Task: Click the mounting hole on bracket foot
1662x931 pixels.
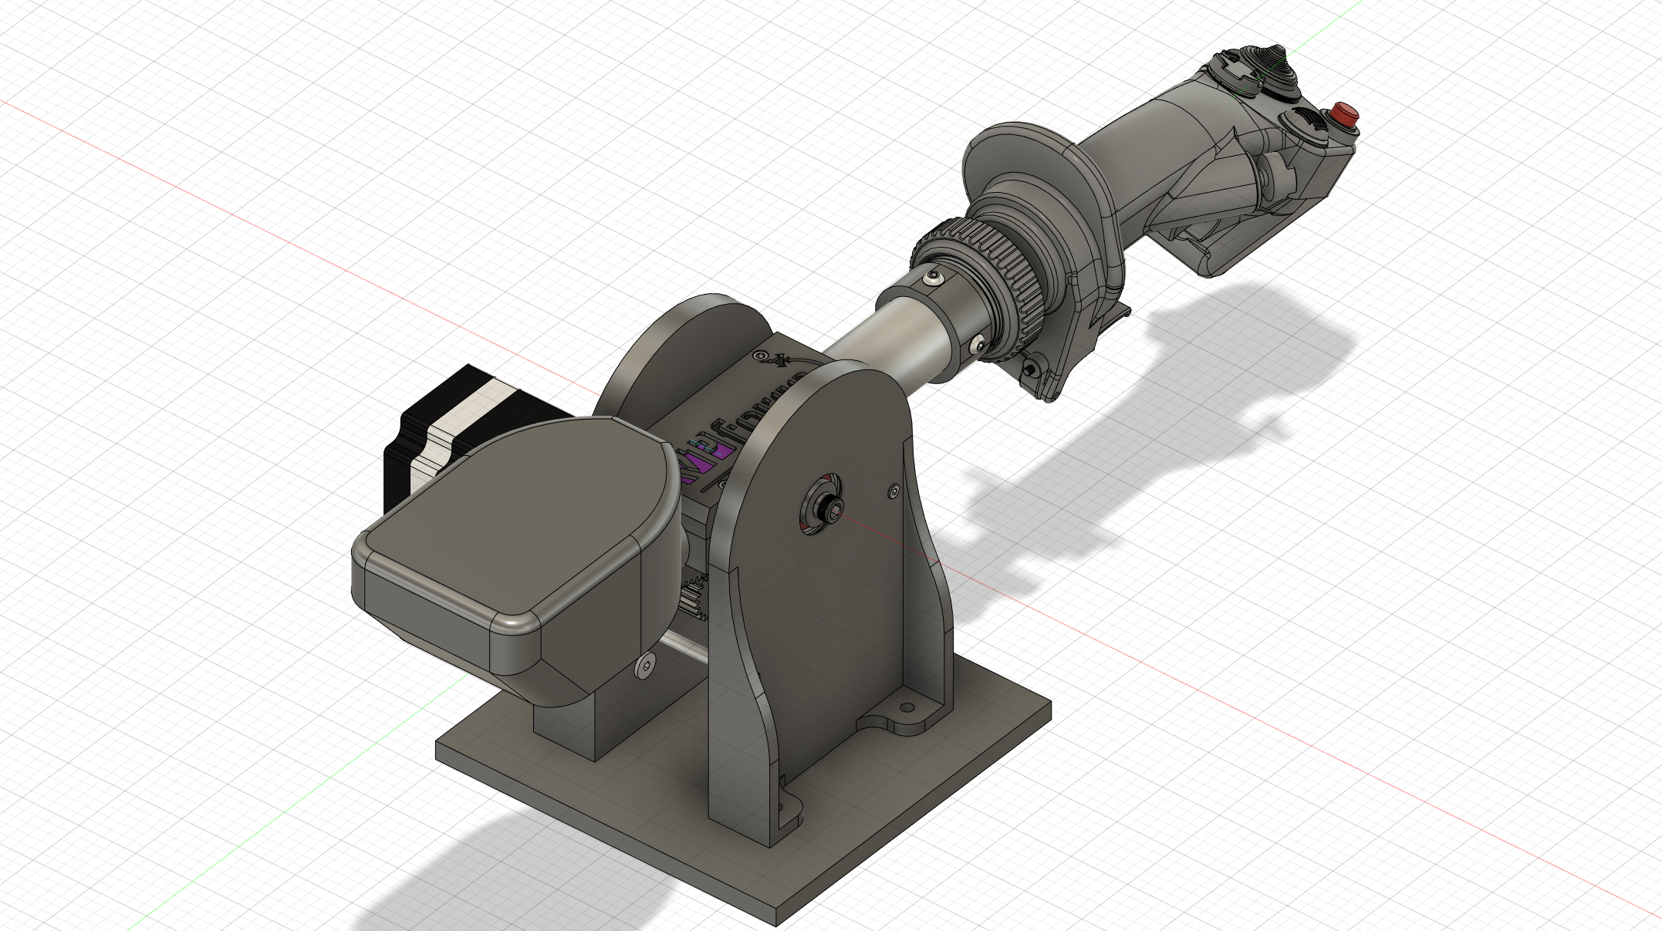Action: coord(907,708)
